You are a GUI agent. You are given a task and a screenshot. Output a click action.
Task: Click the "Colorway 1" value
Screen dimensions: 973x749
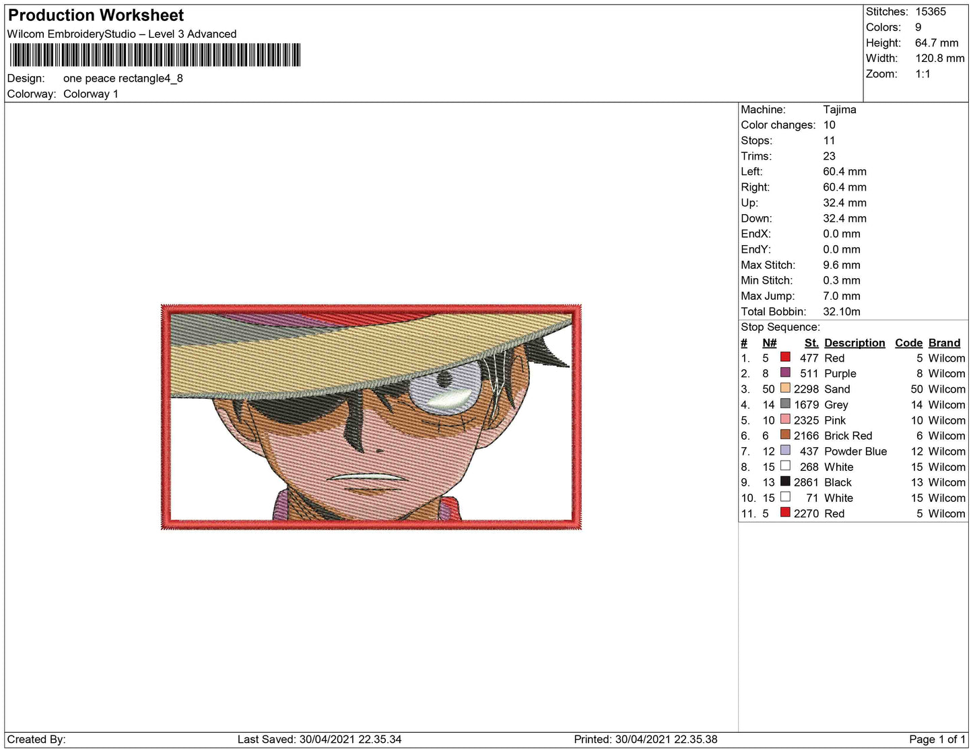point(91,94)
